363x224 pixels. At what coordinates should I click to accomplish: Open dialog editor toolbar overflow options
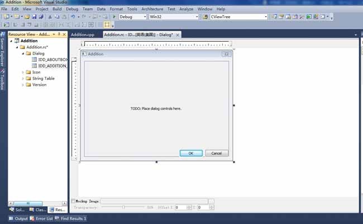pyautogui.click(x=113, y=26)
